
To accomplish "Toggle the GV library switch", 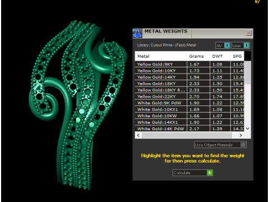I will coord(222,45).
